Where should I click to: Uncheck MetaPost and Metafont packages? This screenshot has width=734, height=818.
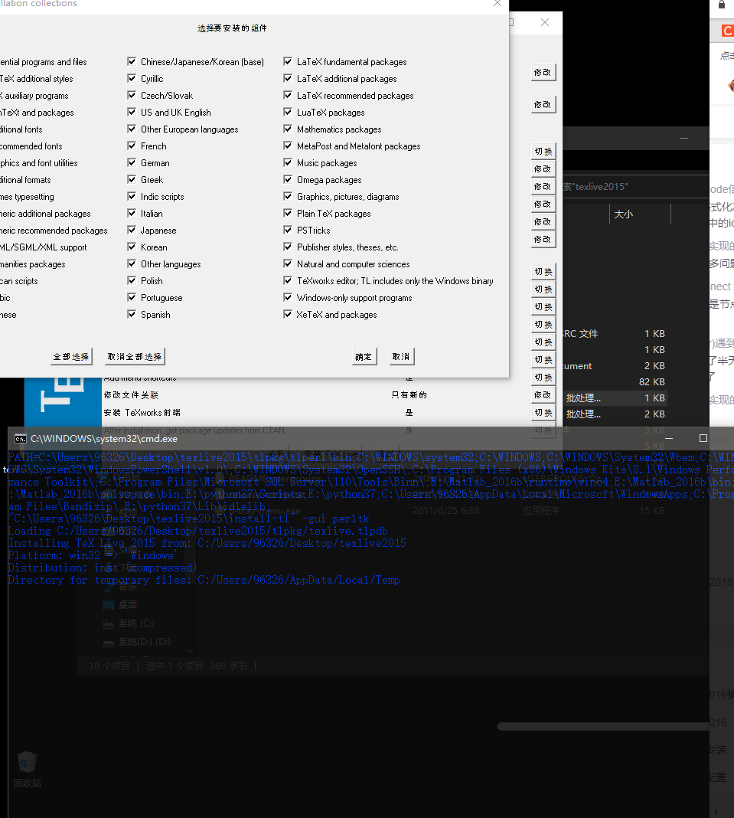click(x=288, y=146)
